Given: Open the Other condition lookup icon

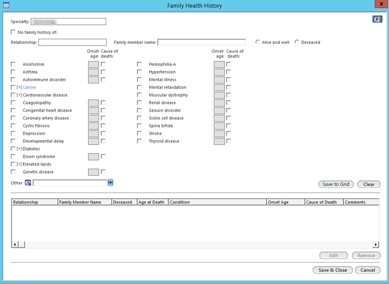Looking at the screenshot, I should pos(28,183).
